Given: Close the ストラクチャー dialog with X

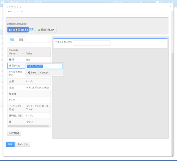Looking at the screenshot, I should 170,6.
